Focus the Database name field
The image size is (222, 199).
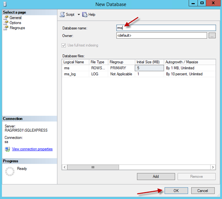coord(166,28)
